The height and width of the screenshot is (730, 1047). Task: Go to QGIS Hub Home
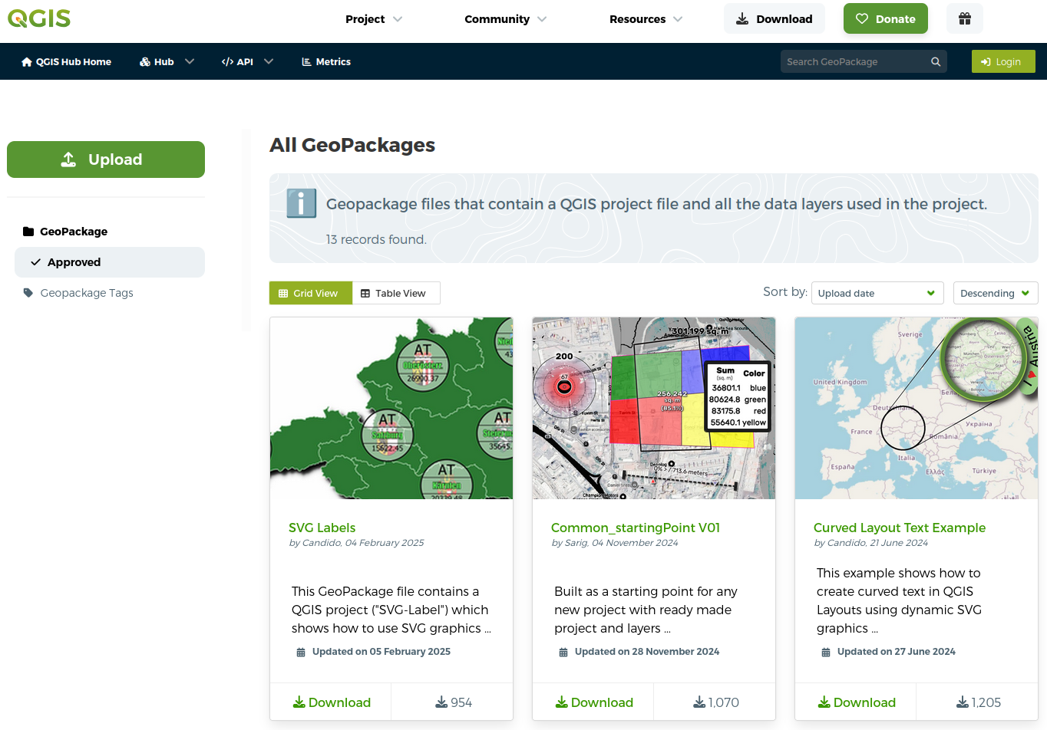coord(66,62)
